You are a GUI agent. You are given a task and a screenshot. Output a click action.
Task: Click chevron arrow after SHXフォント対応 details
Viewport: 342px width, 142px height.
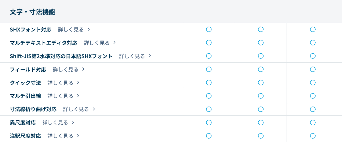pos(89,29)
